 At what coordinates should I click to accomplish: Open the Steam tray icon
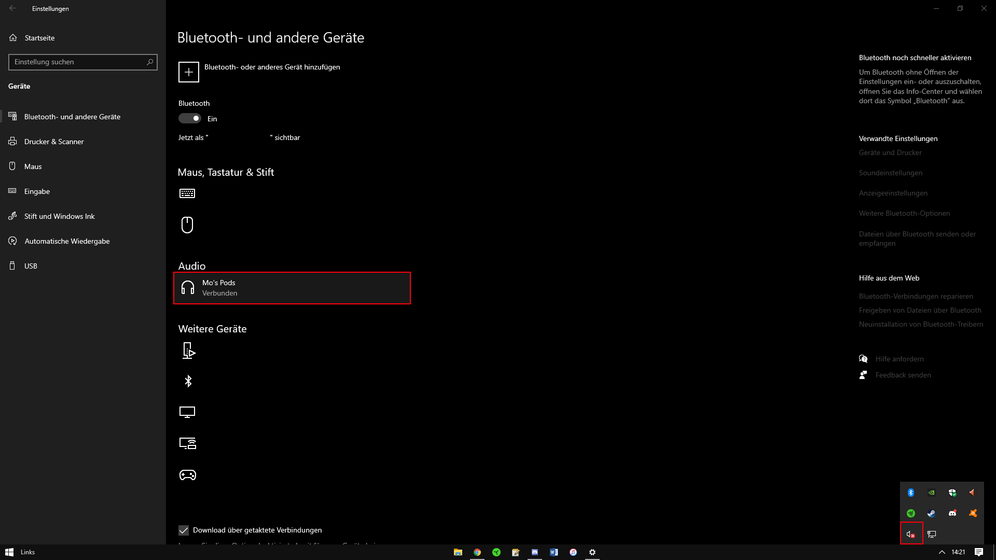pos(932,513)
